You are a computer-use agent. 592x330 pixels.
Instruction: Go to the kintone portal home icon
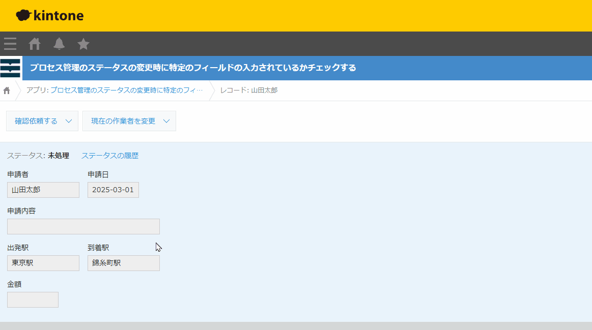pos(35,44)
